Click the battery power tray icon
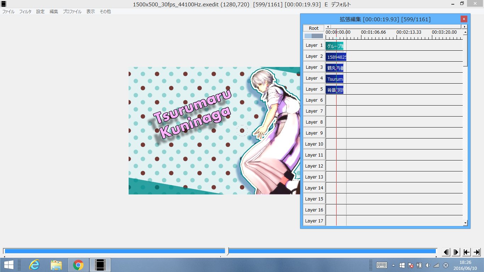Image resolution: width=484 pixels, height=272 pixels. click(419, 265)
